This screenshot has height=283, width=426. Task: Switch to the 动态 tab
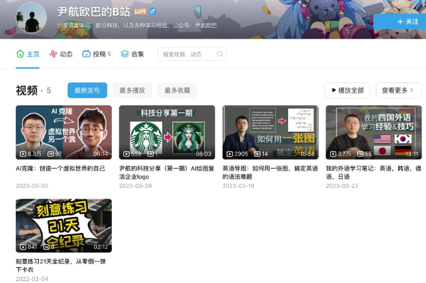coord(61,54)
